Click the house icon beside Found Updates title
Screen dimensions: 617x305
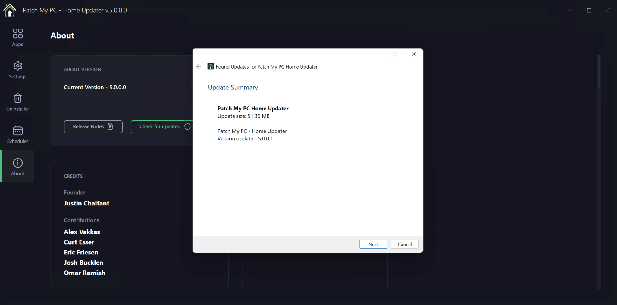tap(210, 66)
